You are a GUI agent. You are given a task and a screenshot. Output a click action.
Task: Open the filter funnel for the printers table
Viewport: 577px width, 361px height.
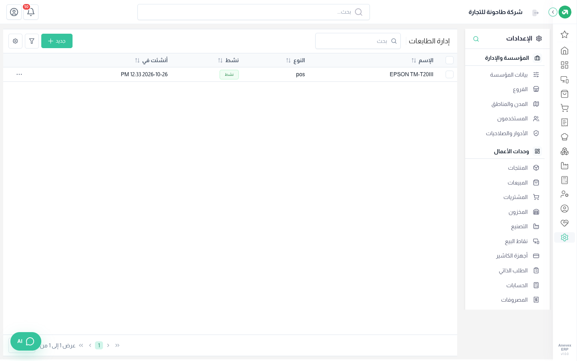32,41
